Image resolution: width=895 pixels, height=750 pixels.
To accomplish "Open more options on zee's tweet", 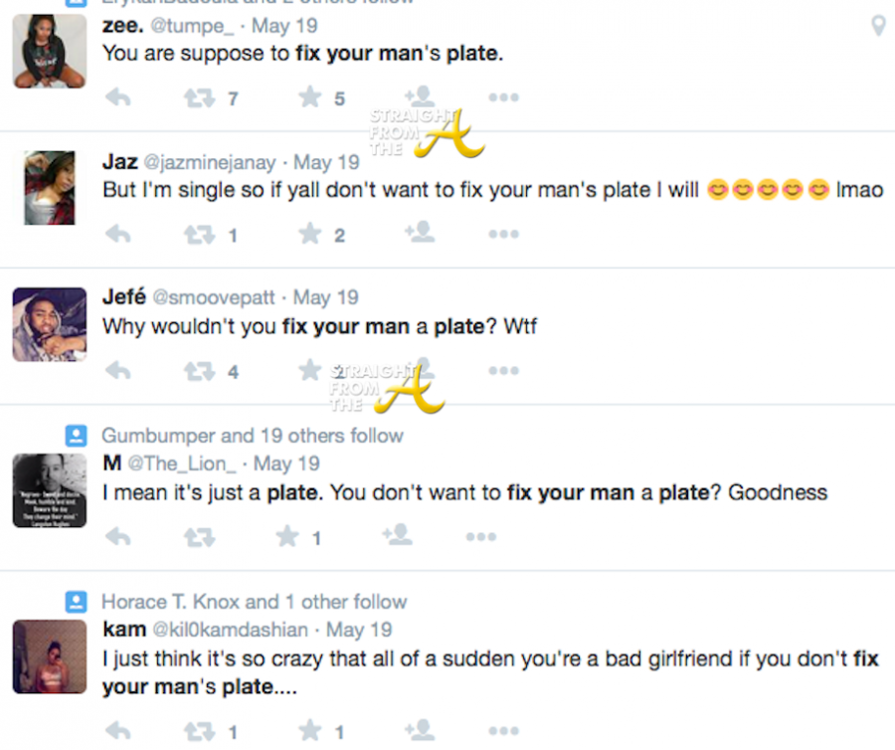I will pos(503,97).
